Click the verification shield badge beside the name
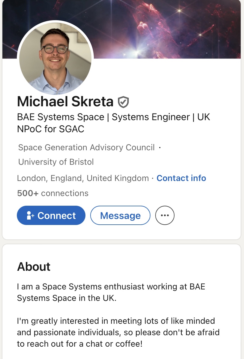The image size is (244, 359). click(123, 102)
